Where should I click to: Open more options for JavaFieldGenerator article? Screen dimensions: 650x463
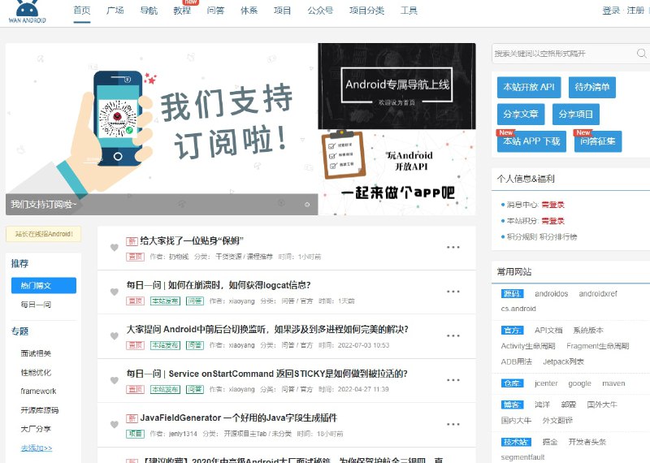pos(453,425)
